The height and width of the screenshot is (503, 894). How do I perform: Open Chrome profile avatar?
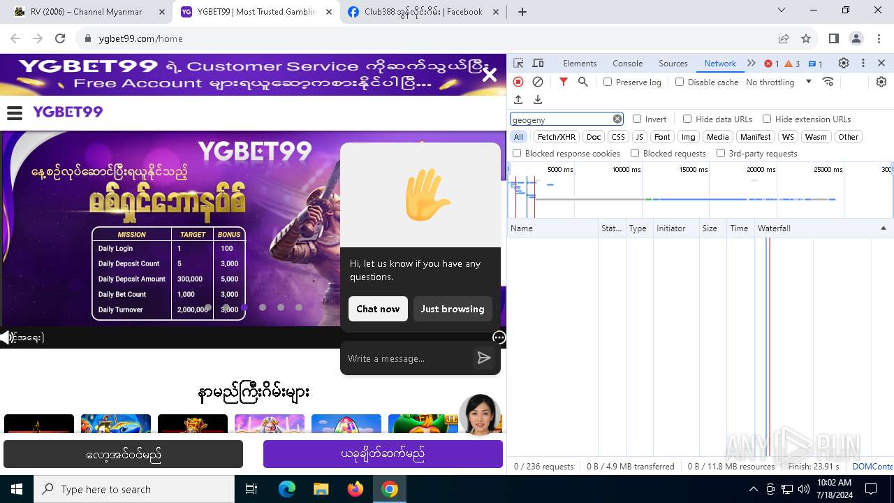856,38
